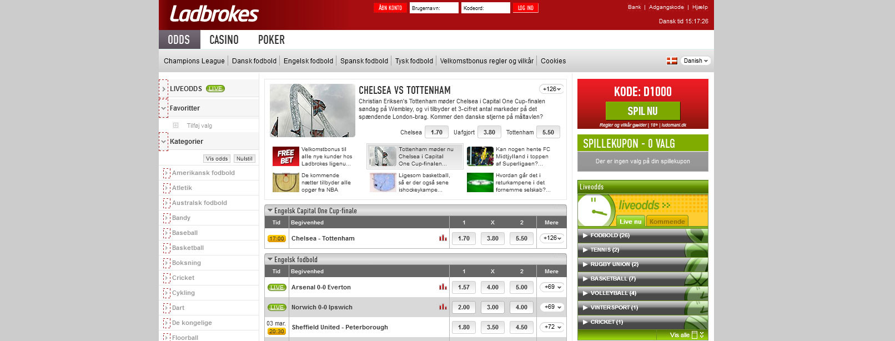Click the Danish flag icon

point(672,61)
